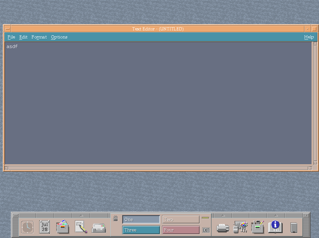Switch to workspace Four

pyautogui.click(x=181, y=230)
